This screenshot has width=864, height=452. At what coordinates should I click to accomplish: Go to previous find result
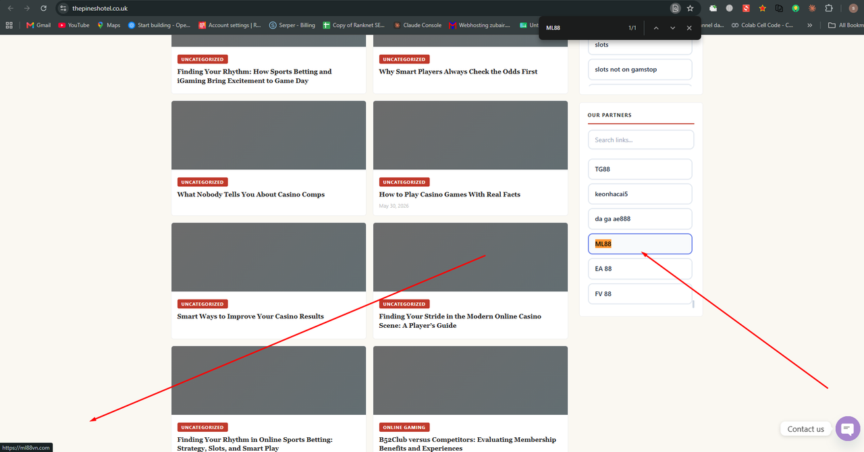click(x=656, y=28)
